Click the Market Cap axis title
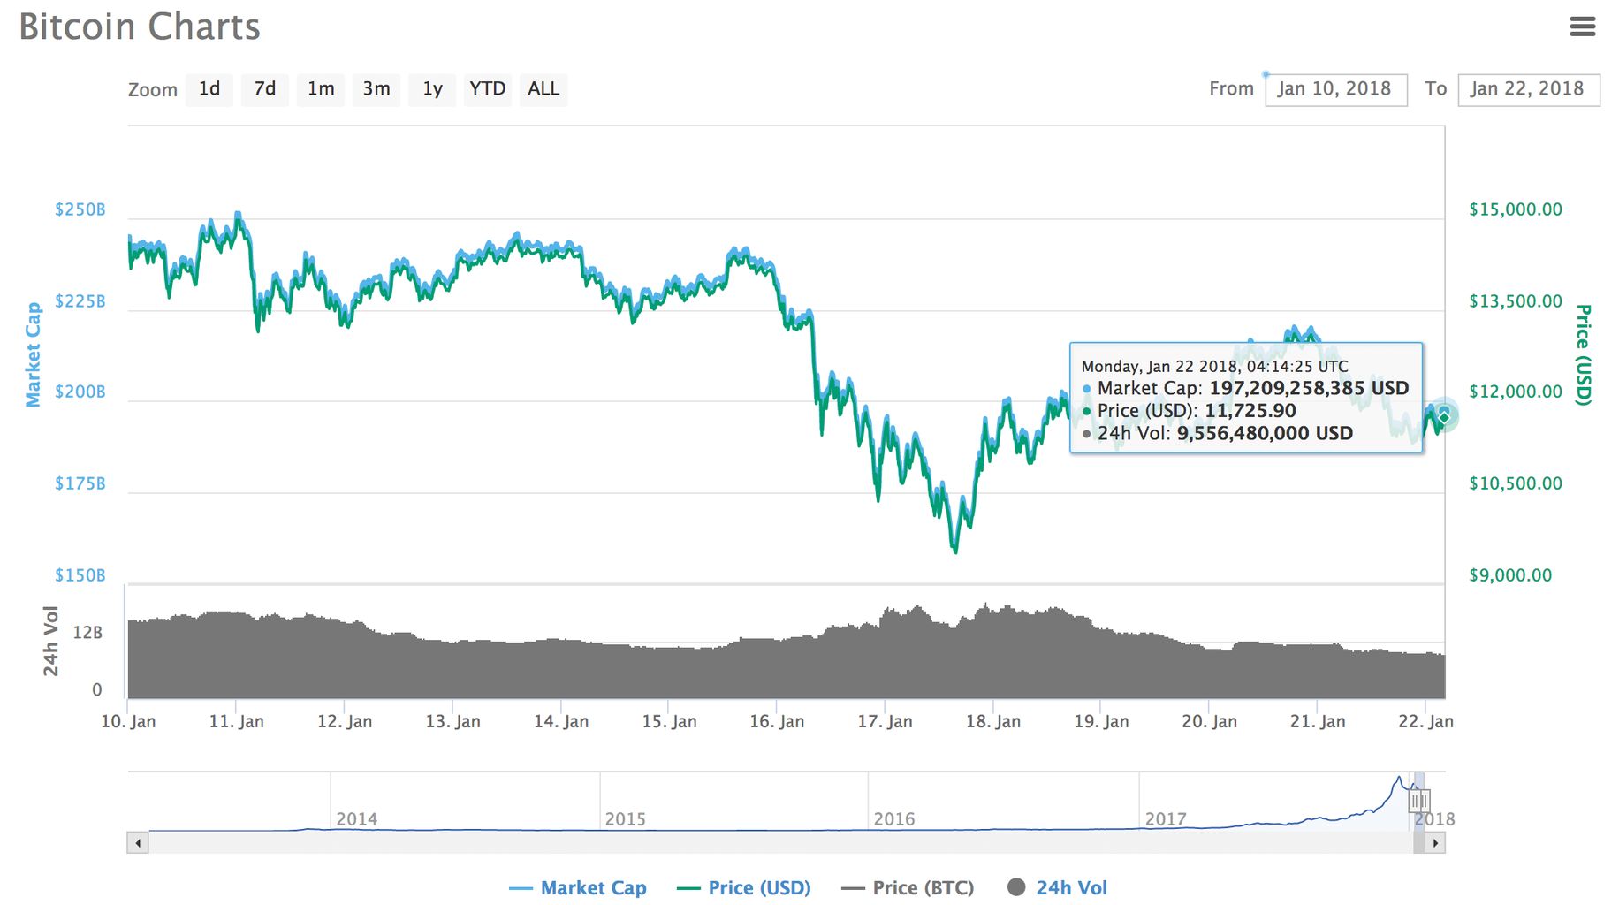This screenshot has width=1619, height=905. (34, 354)
